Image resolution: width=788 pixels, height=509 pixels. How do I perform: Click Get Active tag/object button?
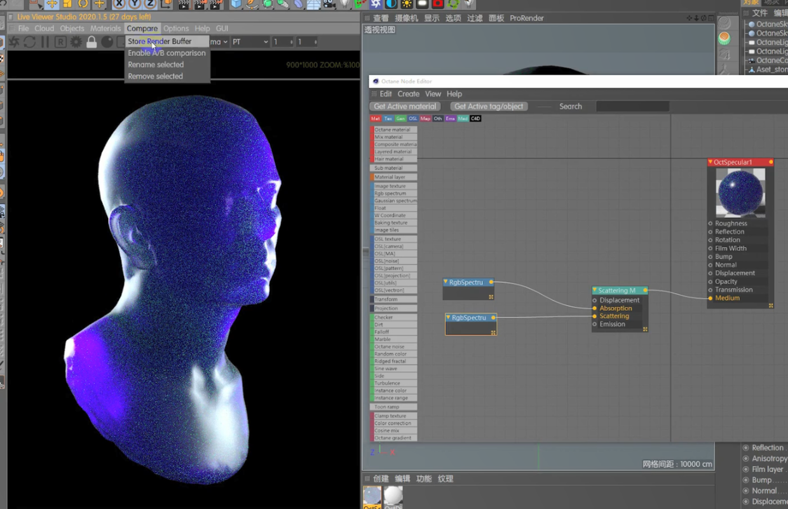[x=489, y=107]
